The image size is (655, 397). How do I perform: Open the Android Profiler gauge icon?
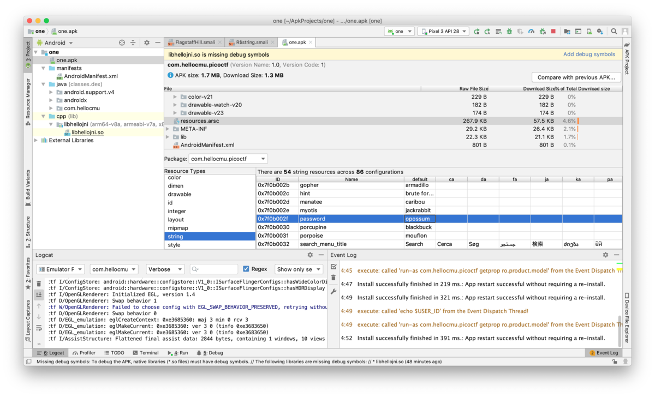tap(531, 32)
